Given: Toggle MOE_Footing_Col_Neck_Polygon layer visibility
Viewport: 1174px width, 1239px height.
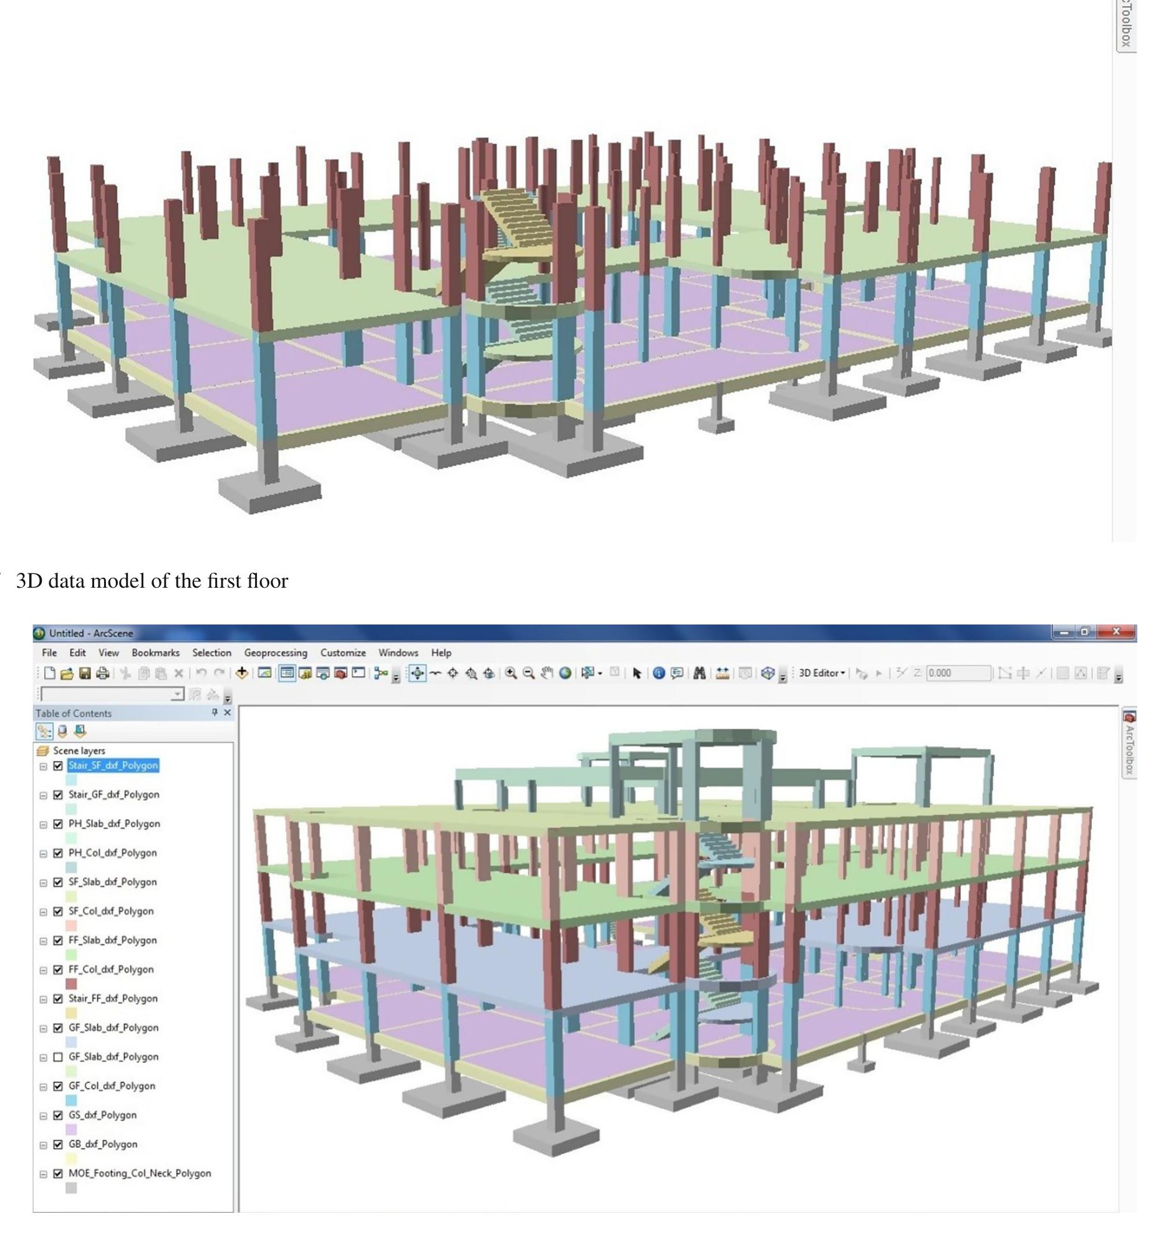Looking at the screenshot, I should [x=58, y=1174].
